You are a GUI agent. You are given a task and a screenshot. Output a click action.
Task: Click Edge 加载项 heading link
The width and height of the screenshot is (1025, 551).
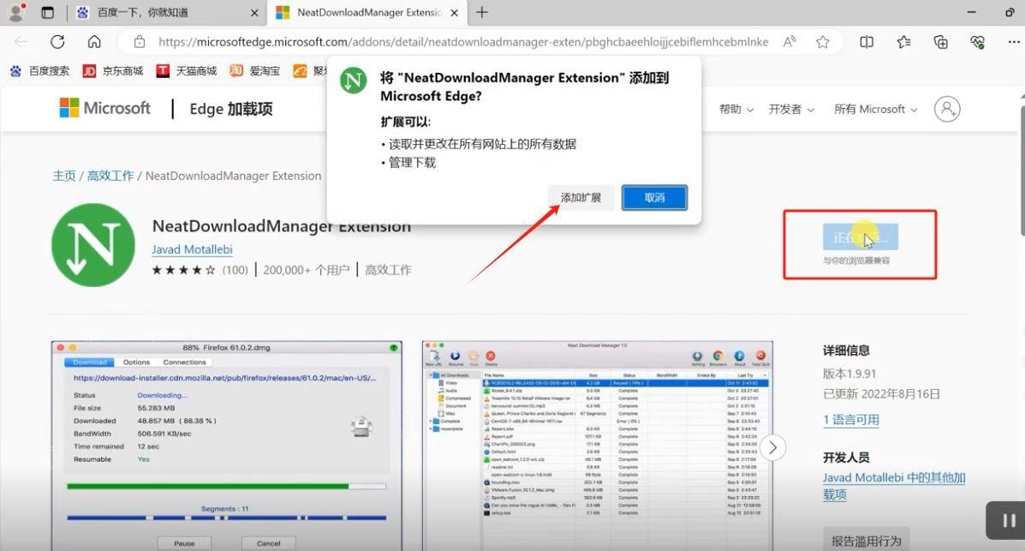click(x=230, y=109)
